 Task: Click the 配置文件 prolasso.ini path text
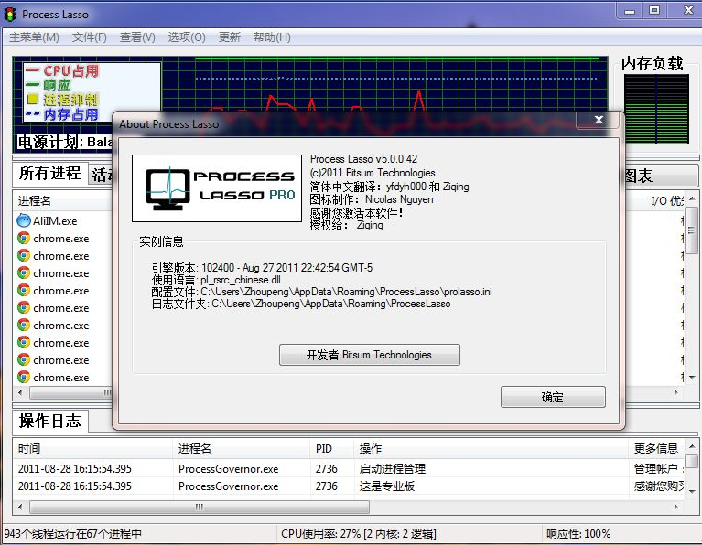coord(321,292)
